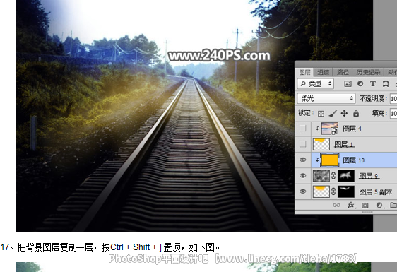Click the pixel layer filter icon

(348, 84)
